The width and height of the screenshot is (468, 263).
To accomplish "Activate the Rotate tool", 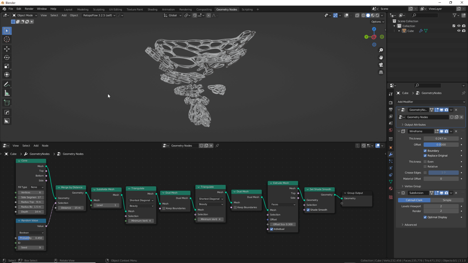I will pos(7,57).
